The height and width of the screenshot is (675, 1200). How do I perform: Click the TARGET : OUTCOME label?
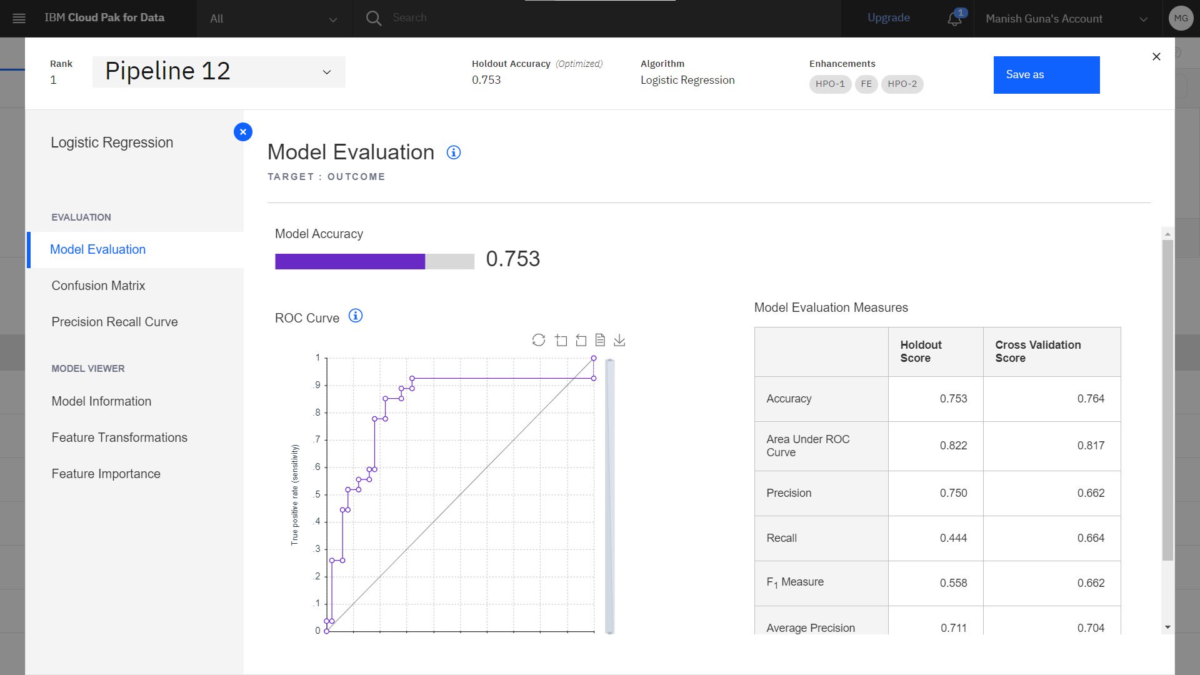[x=326, y=177]
